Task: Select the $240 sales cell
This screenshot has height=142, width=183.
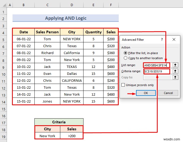Action: point(111,80)
